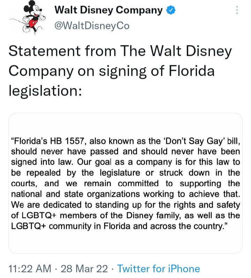Open the three-dot more options menu
The height and width of the screenshot is (278, 251).
[237, 11]
